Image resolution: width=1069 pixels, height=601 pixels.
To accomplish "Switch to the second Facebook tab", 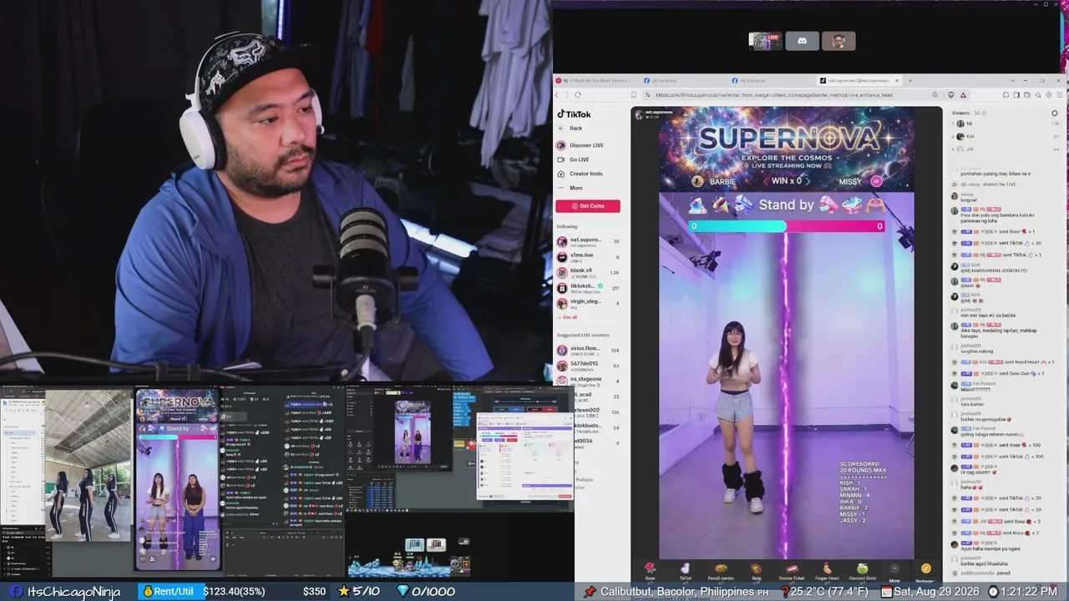I will (770, 81).
